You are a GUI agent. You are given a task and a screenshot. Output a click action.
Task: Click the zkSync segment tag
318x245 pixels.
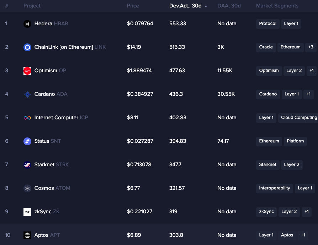click(x=266, y=212)
